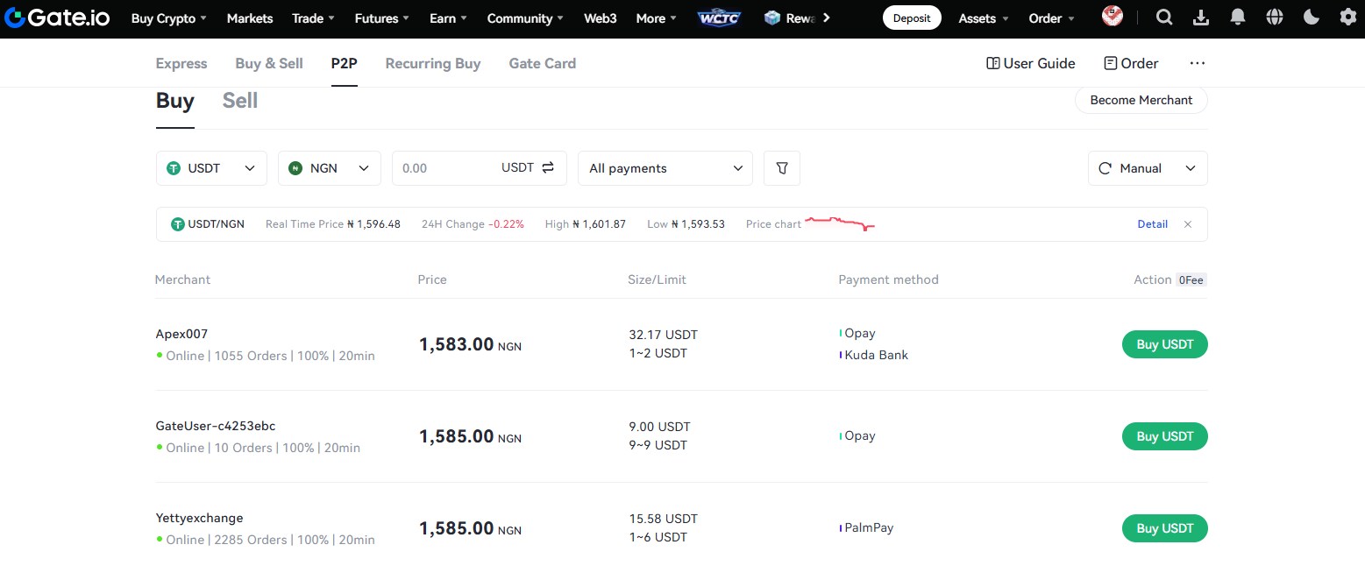
Task: Click Buy USDT for GateUser-c4253ebc
Action: (1165, 436)
